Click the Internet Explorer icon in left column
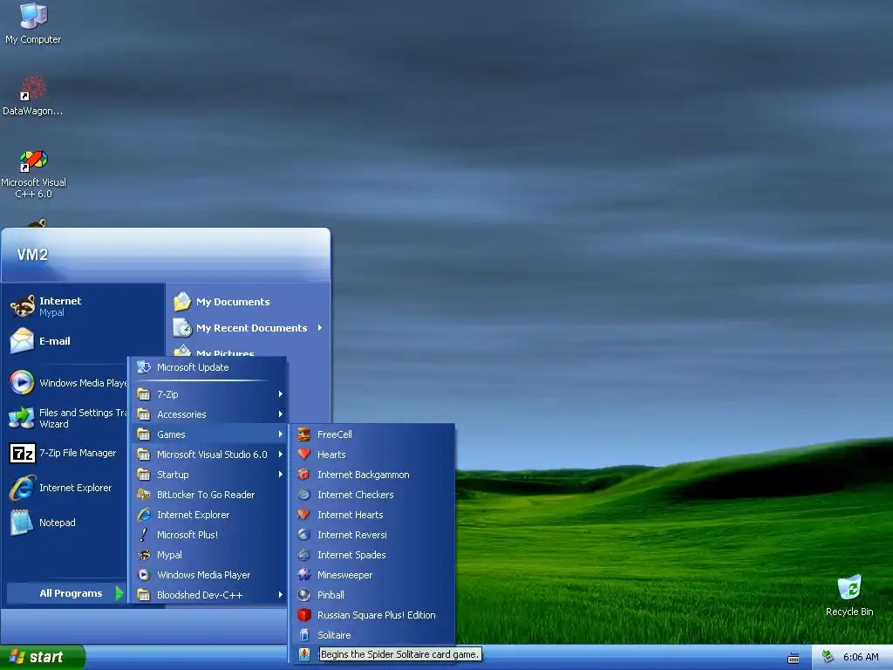 [x=23, y=488]
